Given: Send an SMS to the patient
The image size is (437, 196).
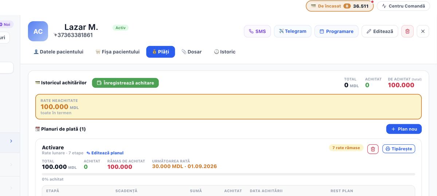Looking at the screenshot, I should (x=257, y=31).
